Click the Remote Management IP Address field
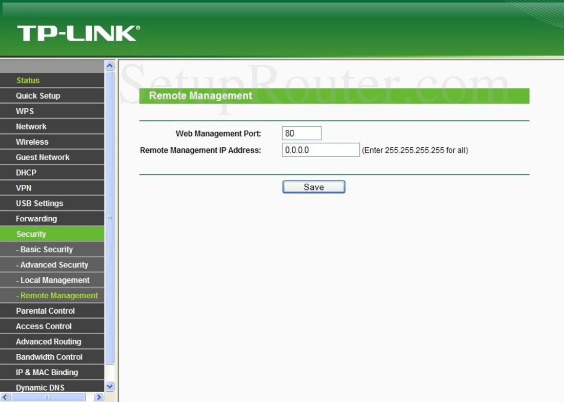 pyautogui.click(x=321, y=150)
